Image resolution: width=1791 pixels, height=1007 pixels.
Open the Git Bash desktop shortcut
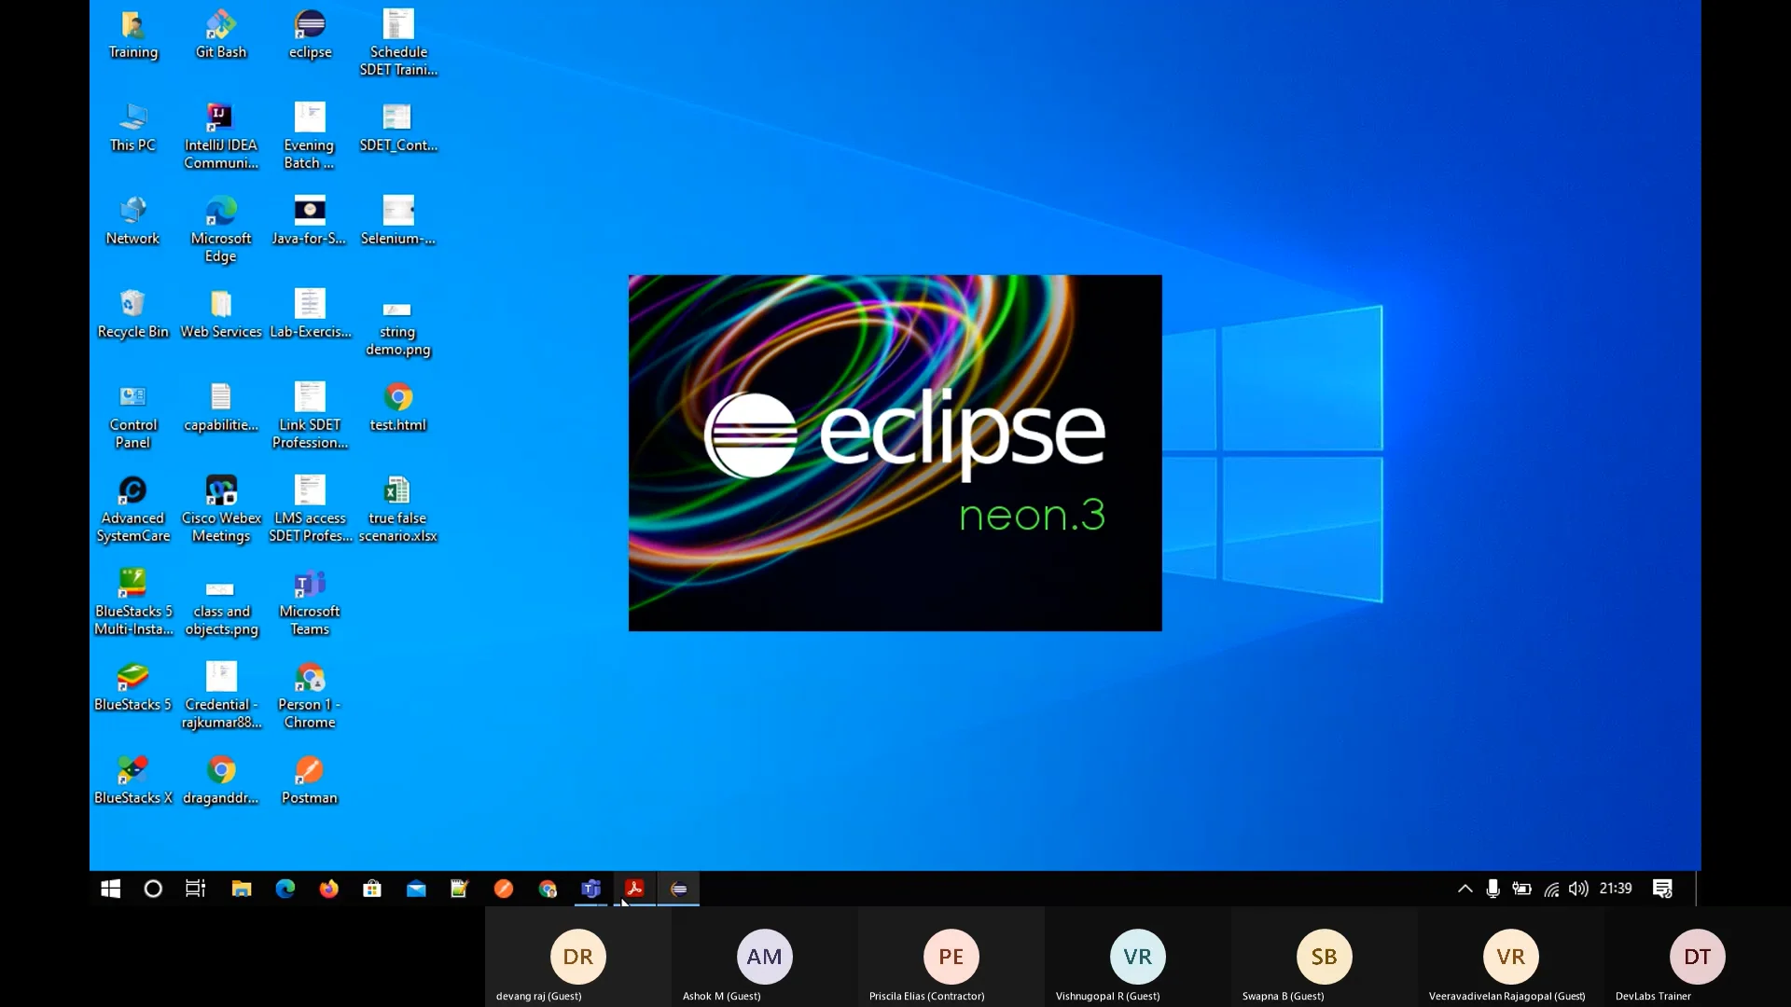[221, 35]
